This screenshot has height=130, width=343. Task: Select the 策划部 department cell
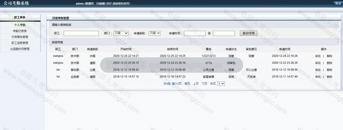tap(75, 70)
